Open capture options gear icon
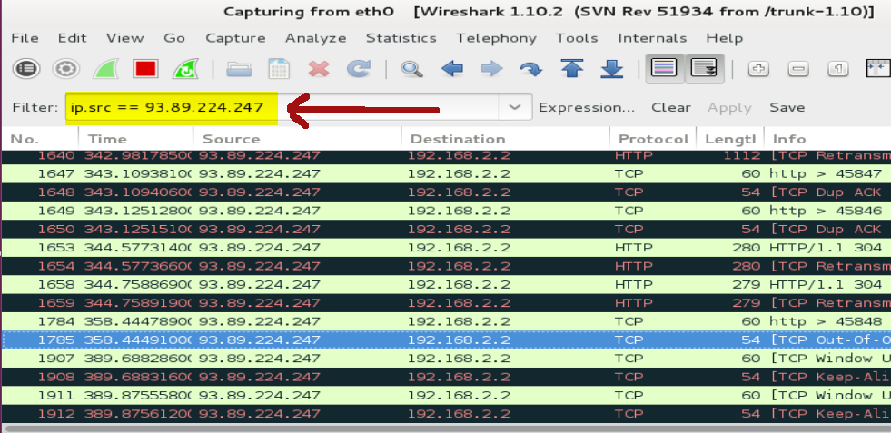Viewport: 891px width, 433px height. [66, 69]
